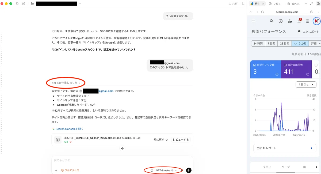Toggle the left sidebar icon
321x174 pixels.
pos(17,4)
